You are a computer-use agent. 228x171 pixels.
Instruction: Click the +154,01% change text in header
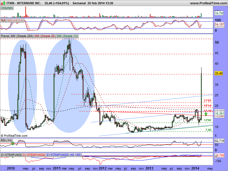[61, 3]
